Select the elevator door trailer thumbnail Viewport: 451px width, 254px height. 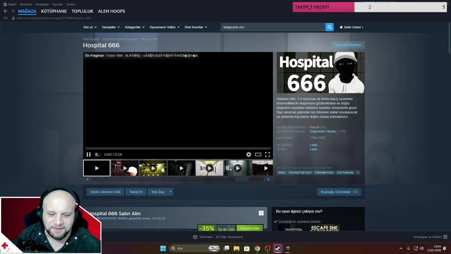(x=237, y=168)
